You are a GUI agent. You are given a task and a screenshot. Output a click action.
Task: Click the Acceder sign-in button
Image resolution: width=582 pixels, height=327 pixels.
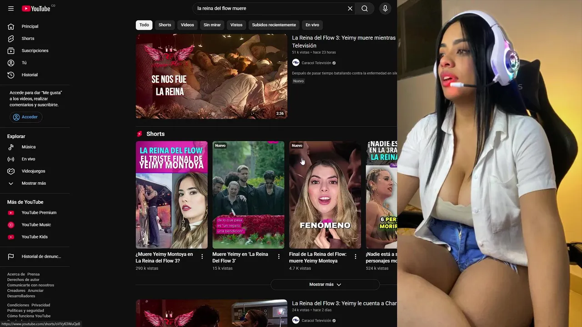click(26, 117)
